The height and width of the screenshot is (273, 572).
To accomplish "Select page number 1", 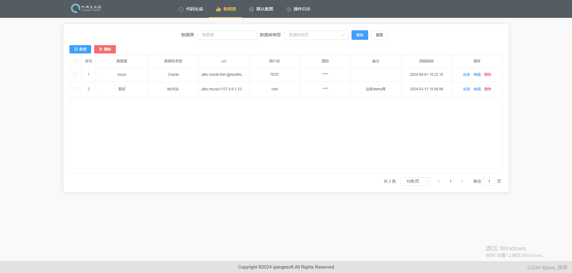I will pos(450,181).
